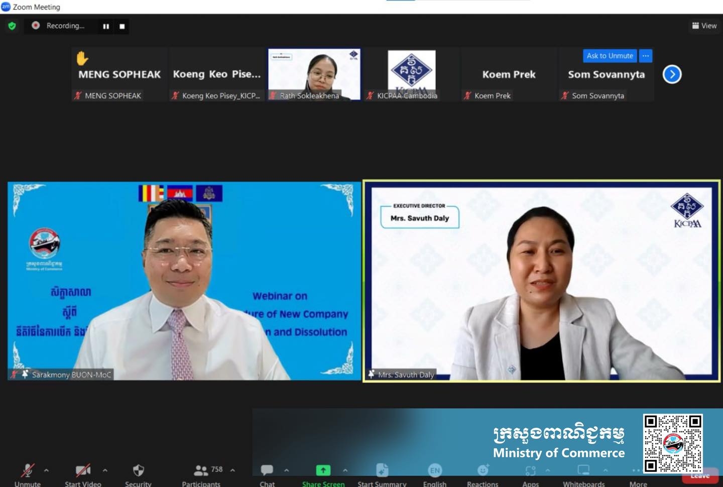723x487 pixels.
Task: Turn on camera with Start Video
Action: coord(83,470)
